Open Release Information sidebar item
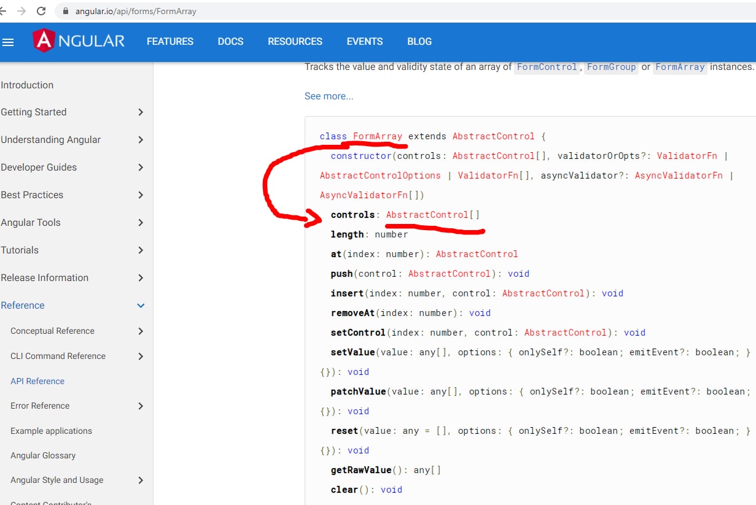Viewport: 756px width, 505px height. 45,278
